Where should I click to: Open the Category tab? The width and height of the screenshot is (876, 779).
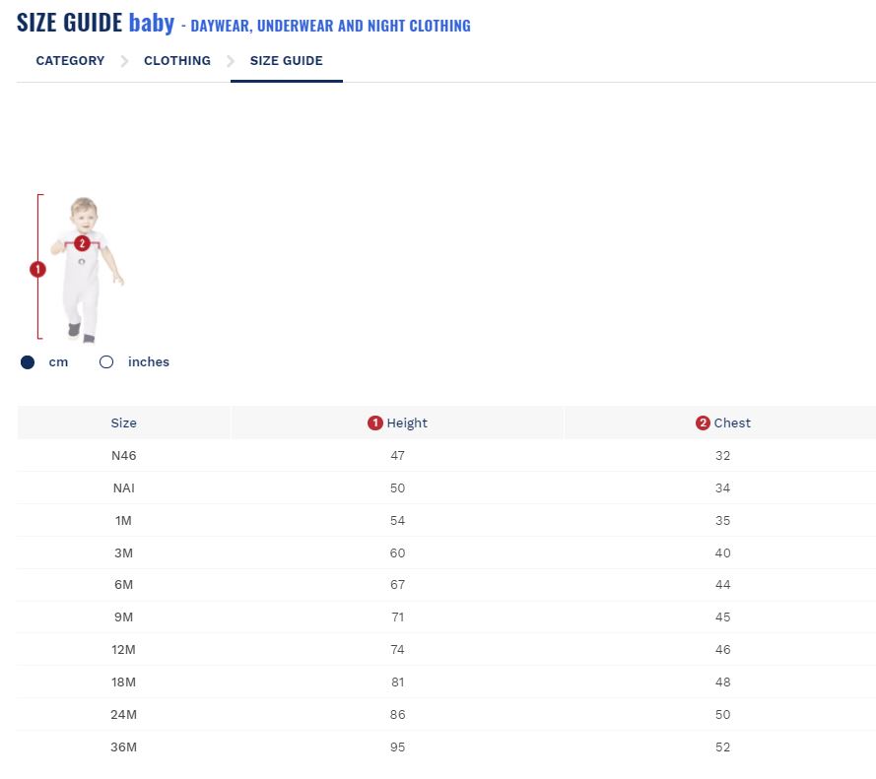click(70, 61)
